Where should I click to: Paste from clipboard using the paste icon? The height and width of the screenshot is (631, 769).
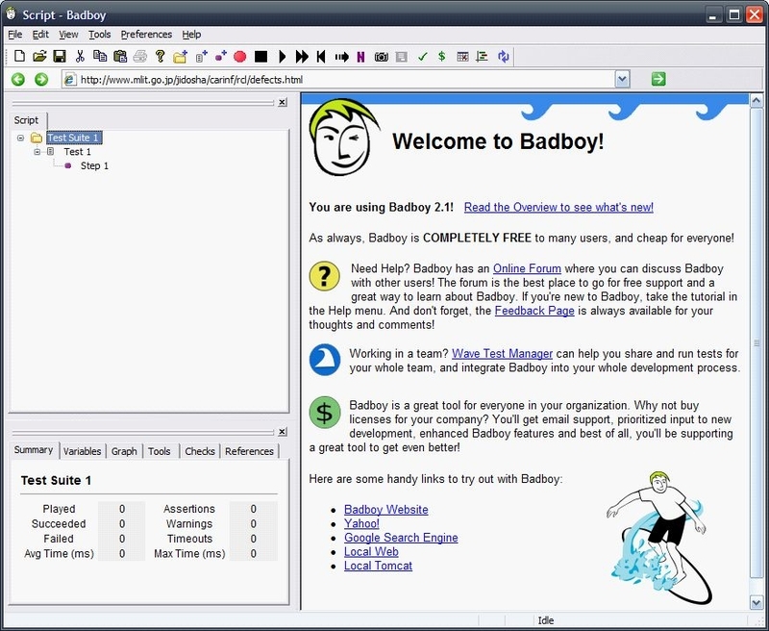[120, 57]
